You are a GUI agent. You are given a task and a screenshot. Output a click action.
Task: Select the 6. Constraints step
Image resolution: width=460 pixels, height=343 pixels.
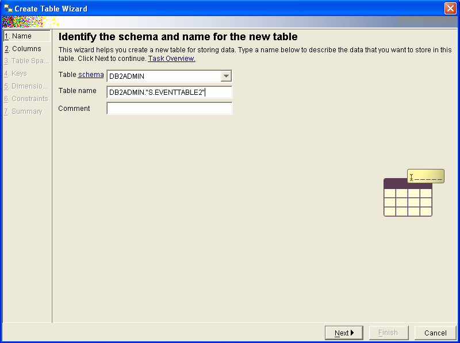[26, 99]
